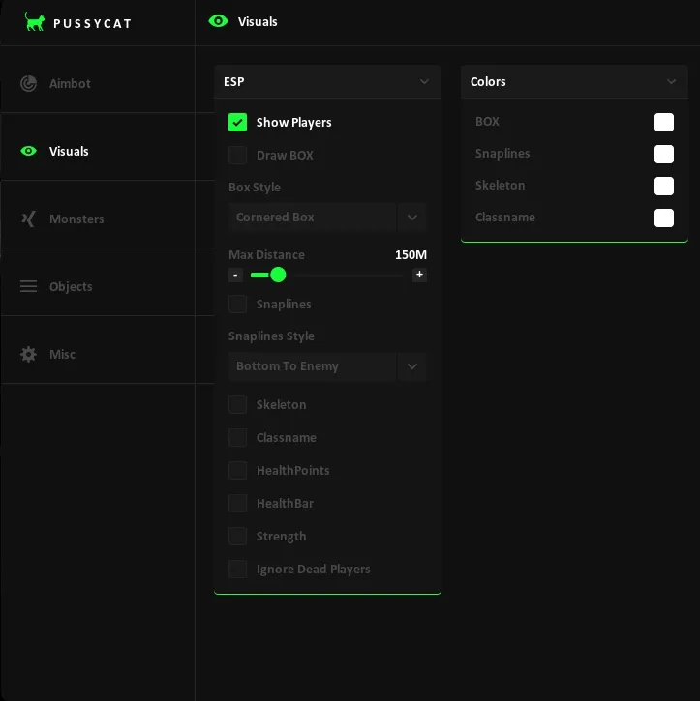Collapse the Colors panel with its chevron

coord(672,82)
